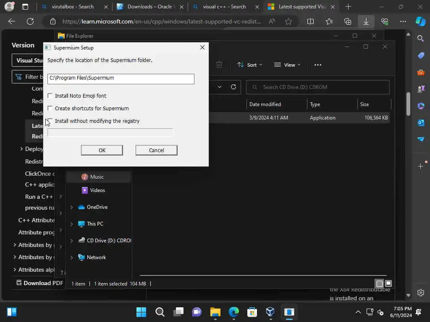Click the Delete trash icon in File Explorer

(x=219, y=65)
